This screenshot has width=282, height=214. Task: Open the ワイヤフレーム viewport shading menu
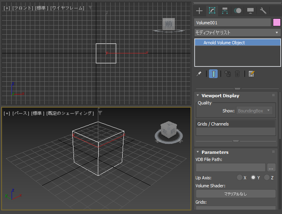click(x=67, y=8)
